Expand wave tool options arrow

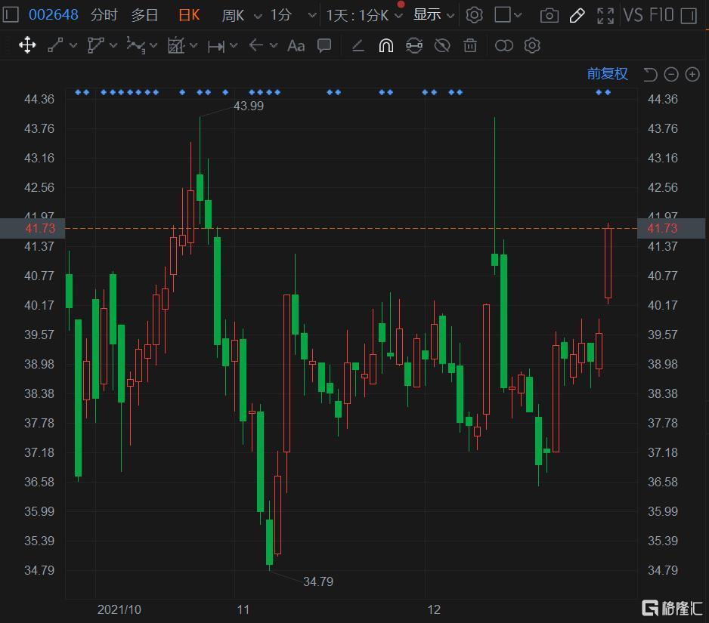[x=153, y=45]
